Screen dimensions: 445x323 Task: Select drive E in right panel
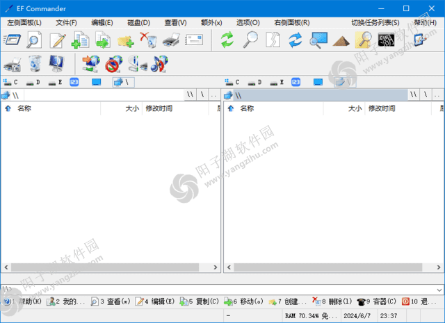pos(277,82)
